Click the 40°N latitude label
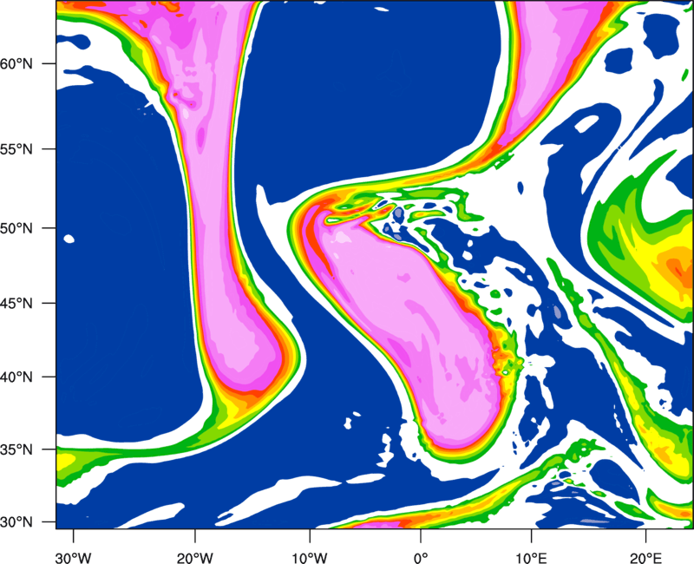694x564 pixels. point(16,377)
